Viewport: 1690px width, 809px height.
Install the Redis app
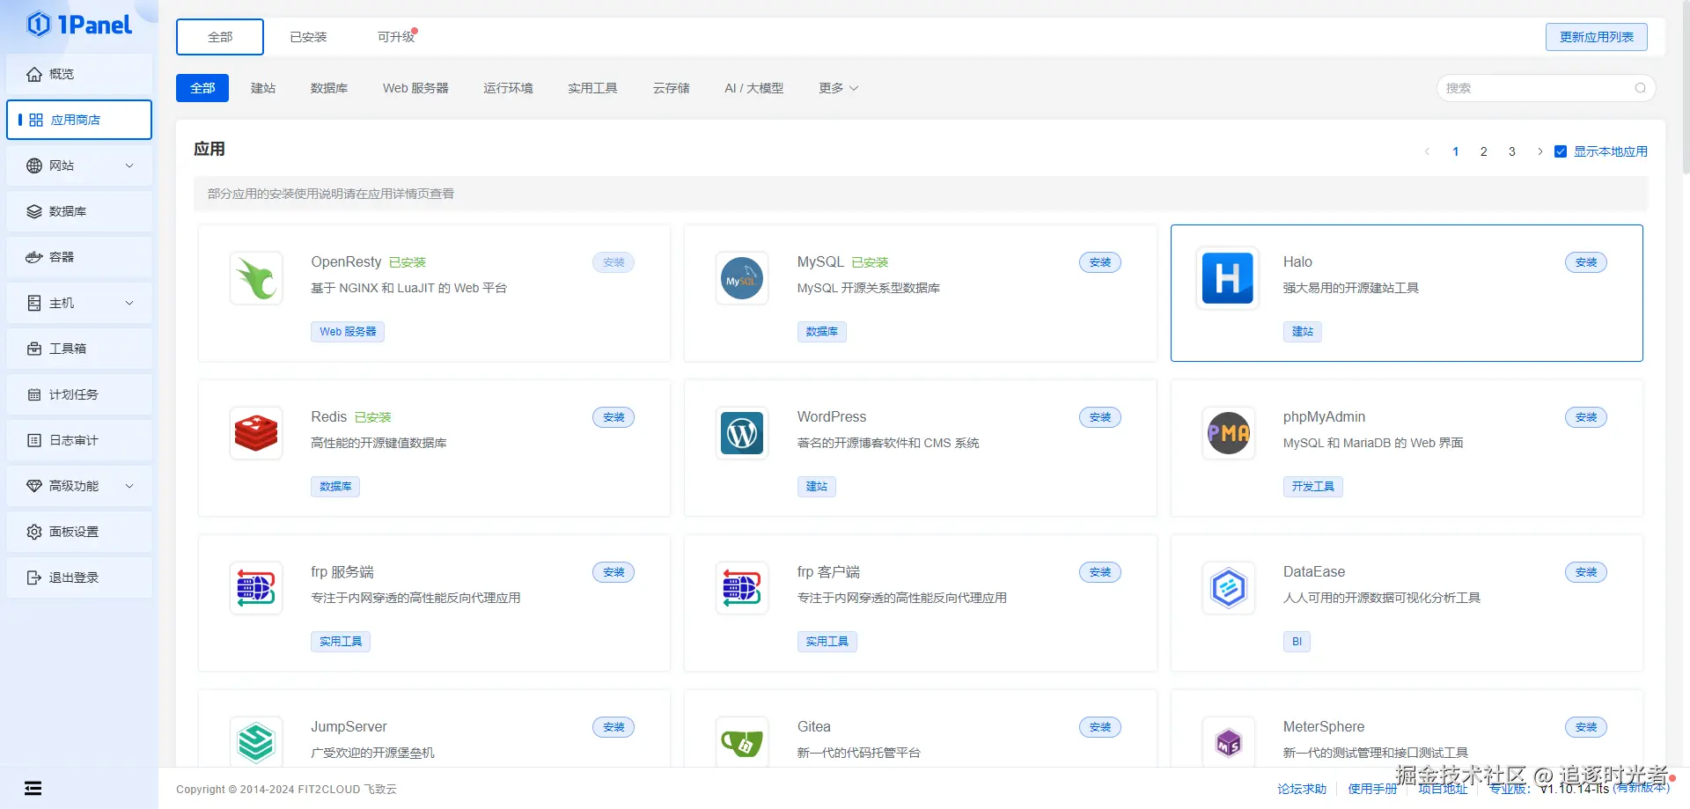pos(614,417)
